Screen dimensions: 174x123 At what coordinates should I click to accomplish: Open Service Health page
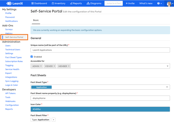tap(12, 69)
